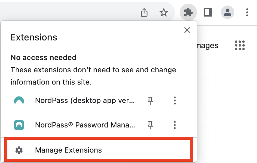Open the Manage Extensions text link
The image size is (257, 163).
coord(68,150)
